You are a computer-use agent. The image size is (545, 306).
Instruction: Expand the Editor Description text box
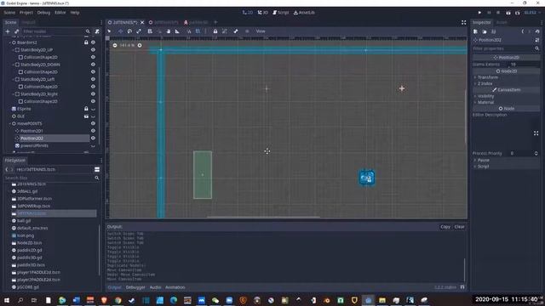[536, 133]
